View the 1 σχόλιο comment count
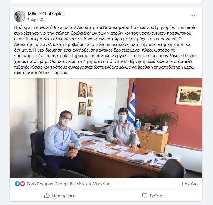 coord(189,184)
